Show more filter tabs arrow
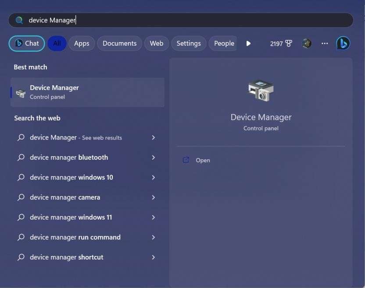Image resolution: width=365 pixels, height=288 pixels. (248, 43)
